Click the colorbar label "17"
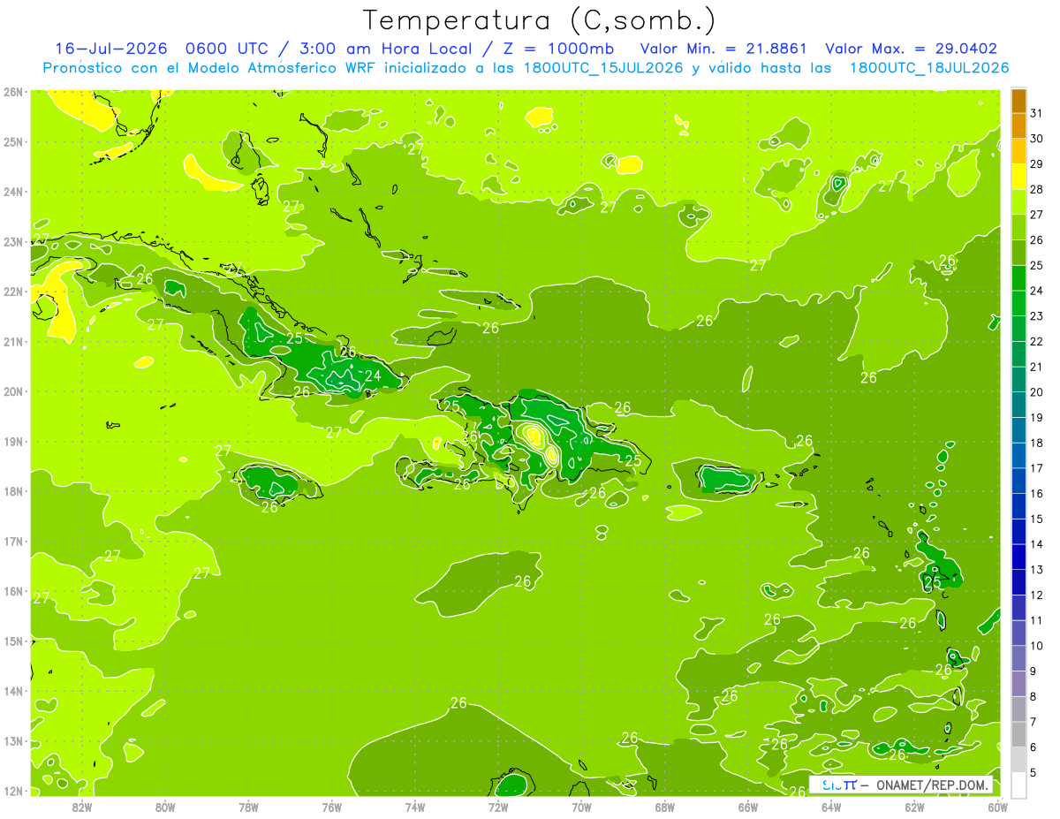The image size is (1060, 819). (1037, 468)
